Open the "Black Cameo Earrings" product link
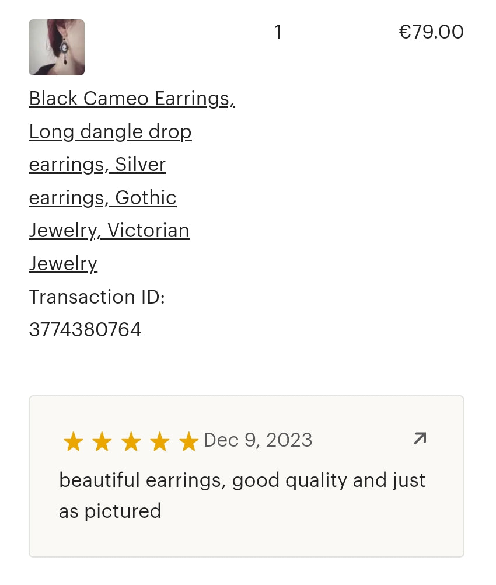496x585 pixels. [x=132, y=99]
